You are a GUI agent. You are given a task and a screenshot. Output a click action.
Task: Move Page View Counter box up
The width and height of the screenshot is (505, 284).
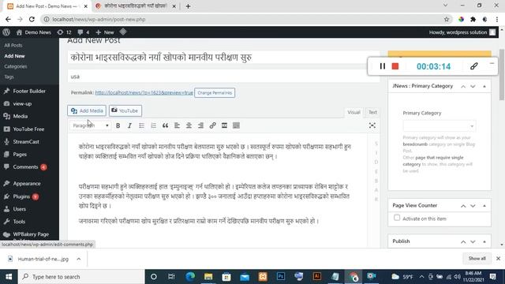[x=463, y=206]
